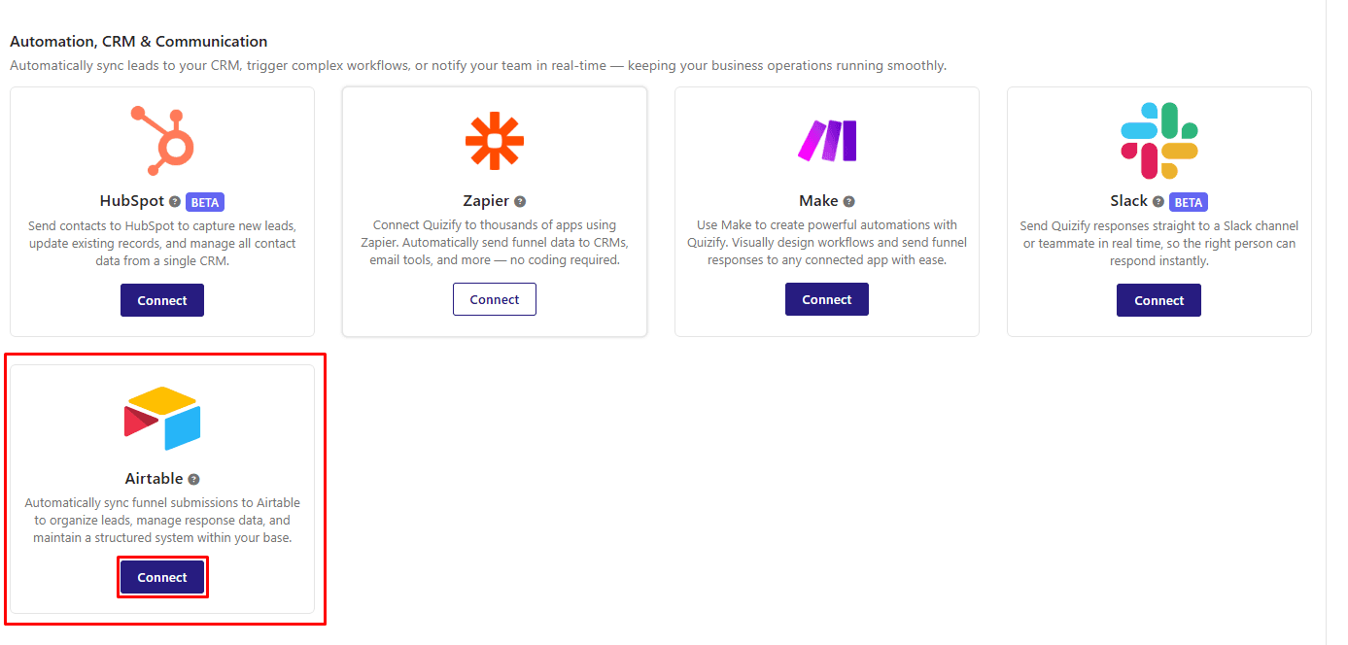Screen dimensions: 1348x645
Task: Select the Airtable card title
Action: (x=154, y=479)
